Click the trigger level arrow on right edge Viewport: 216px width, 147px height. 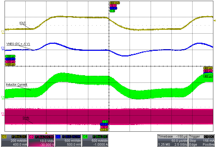[214, 20]
